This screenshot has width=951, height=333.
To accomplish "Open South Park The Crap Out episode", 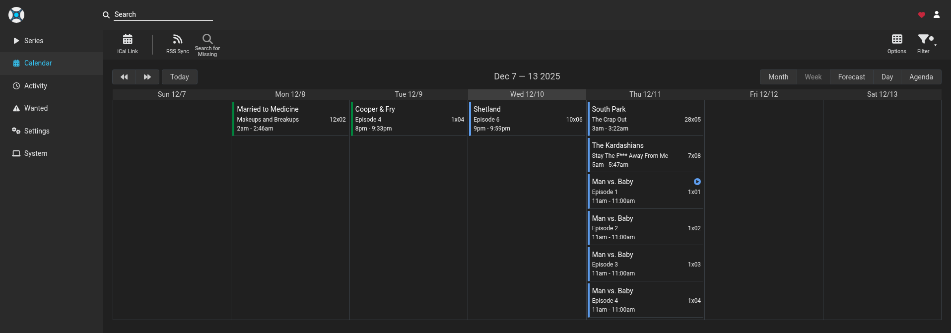I will click(644, 119).
